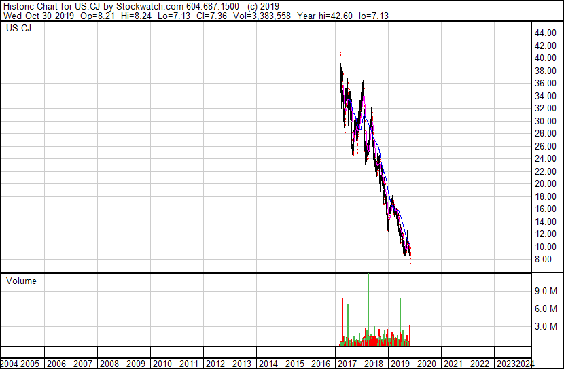The height and width of the screenshot is (369, 564).
Task: Click the 2017 year label on time axis
Action: tap(347, 364)
